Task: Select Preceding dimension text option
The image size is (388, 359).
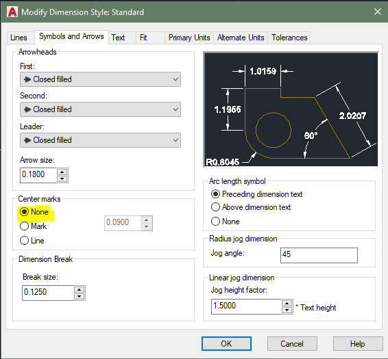Action: (256, 194)
